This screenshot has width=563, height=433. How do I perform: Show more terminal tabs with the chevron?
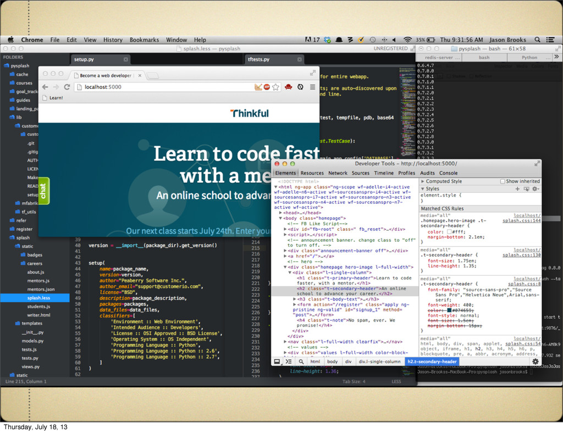(x=556, y=57)
